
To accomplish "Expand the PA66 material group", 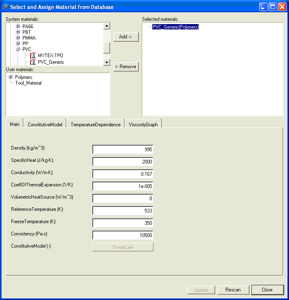I will click(x=18, y=26).
